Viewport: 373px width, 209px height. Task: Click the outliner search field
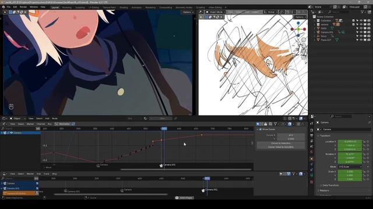coord(339,12)
